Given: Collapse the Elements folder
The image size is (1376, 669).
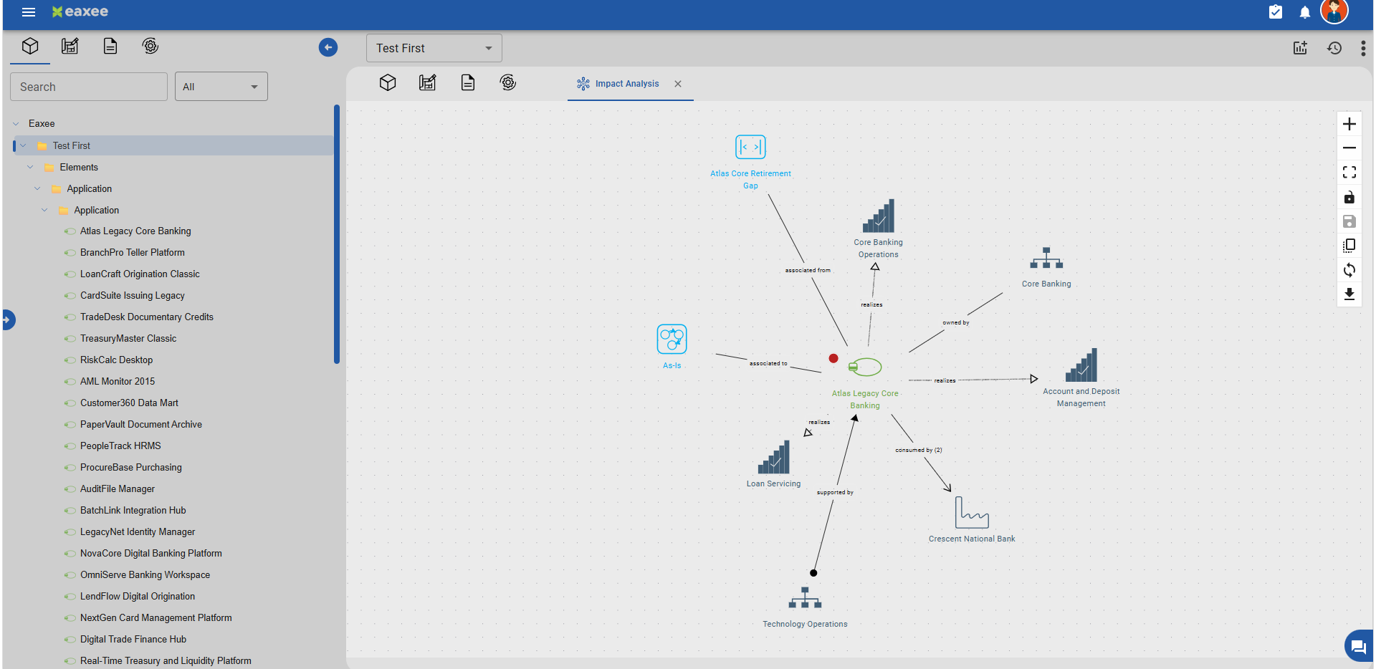Looking at the screenshot, I should (30, 167).
